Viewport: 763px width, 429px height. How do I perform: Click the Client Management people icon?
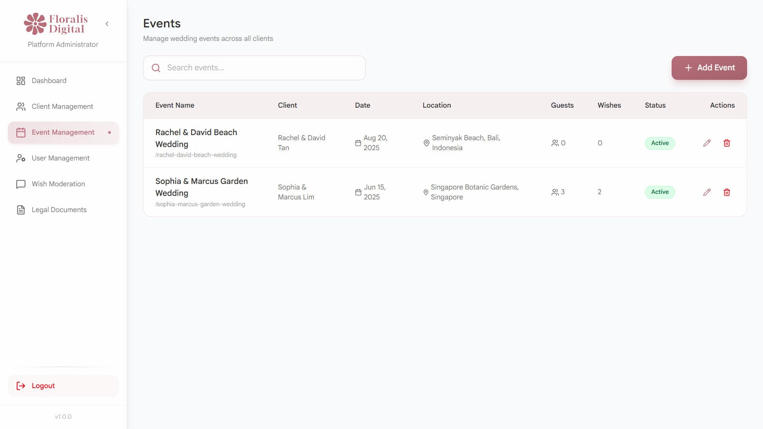point(21,107)
